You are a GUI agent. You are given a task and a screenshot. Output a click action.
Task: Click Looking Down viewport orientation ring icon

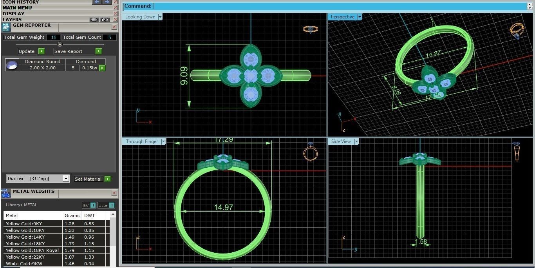click(x=311, y=29)
